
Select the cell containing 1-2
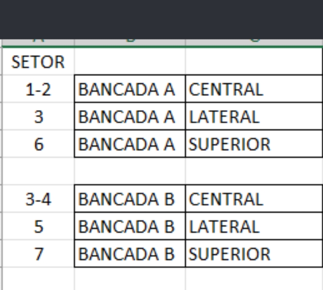point(38,89)
